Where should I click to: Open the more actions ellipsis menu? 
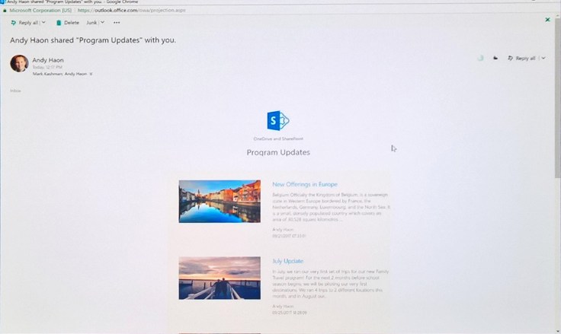(x=117, y=23)
